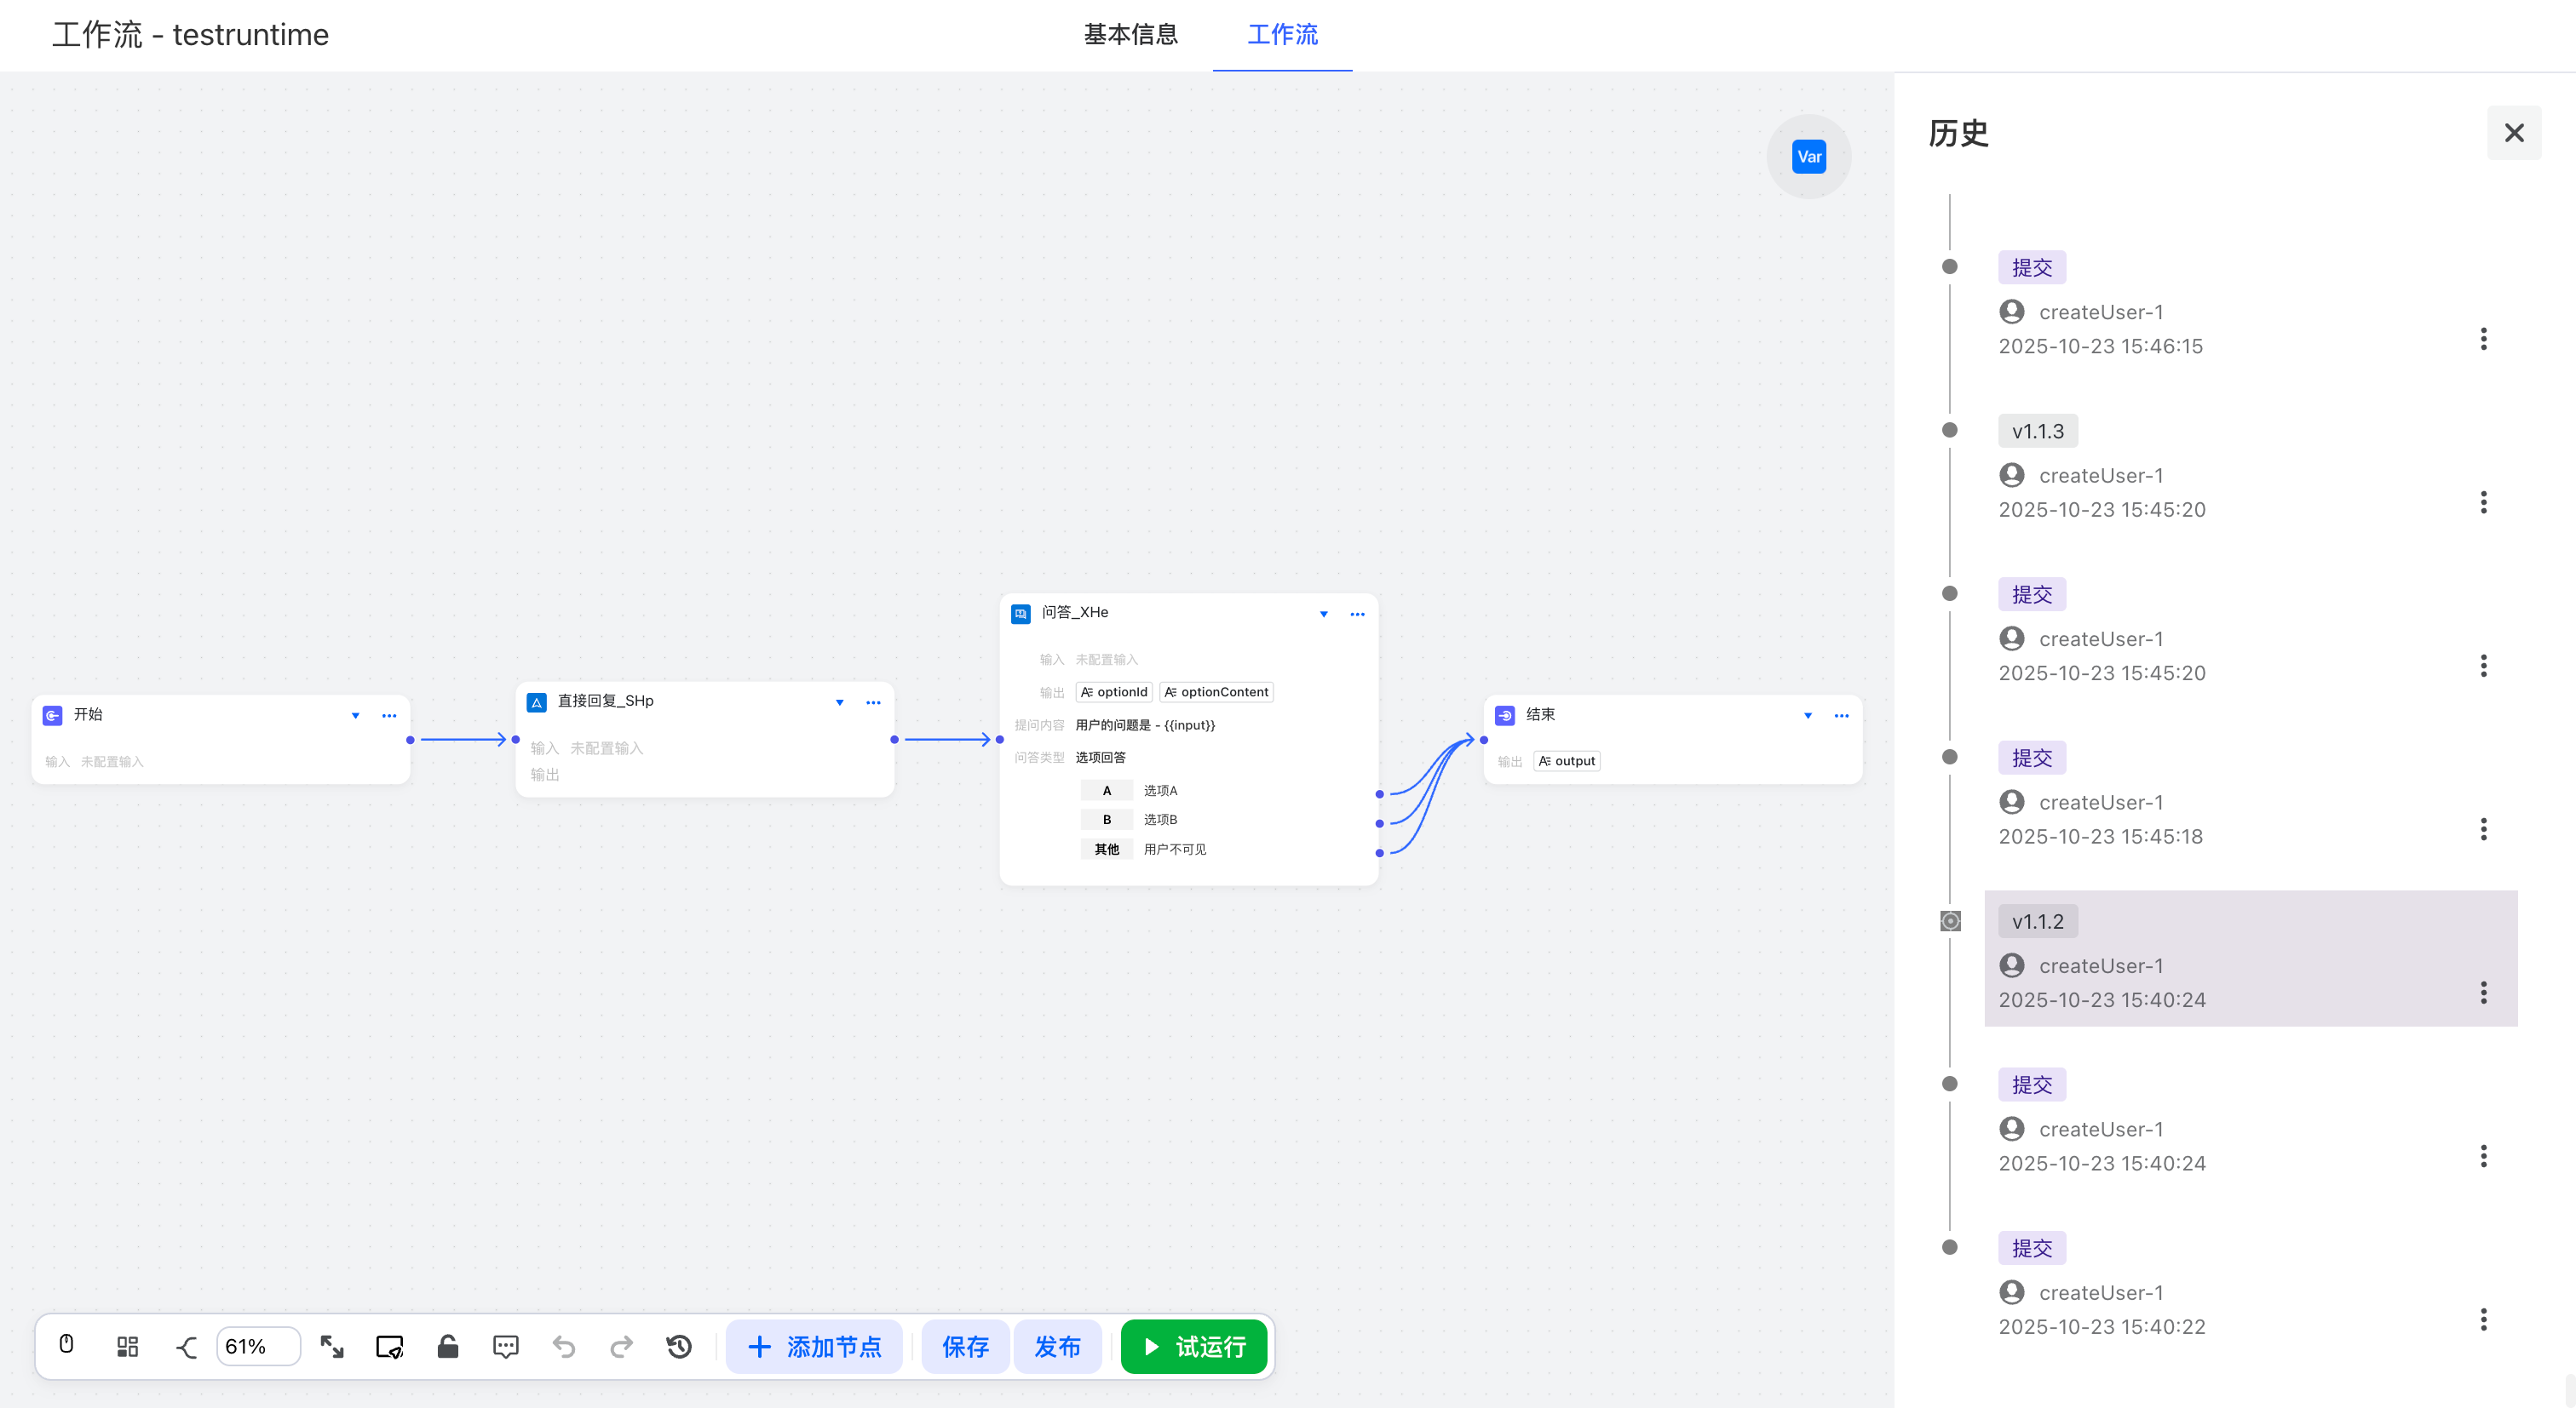
Task: Click the auto-layout grid icon
Action: 127,1346
